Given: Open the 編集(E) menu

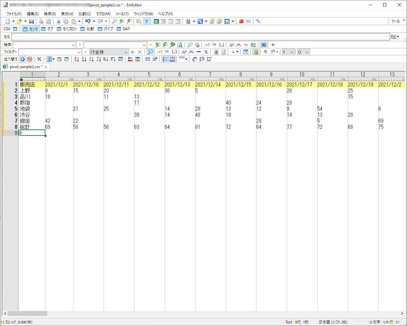Looking at the screenshot, I should coord(32,14).
